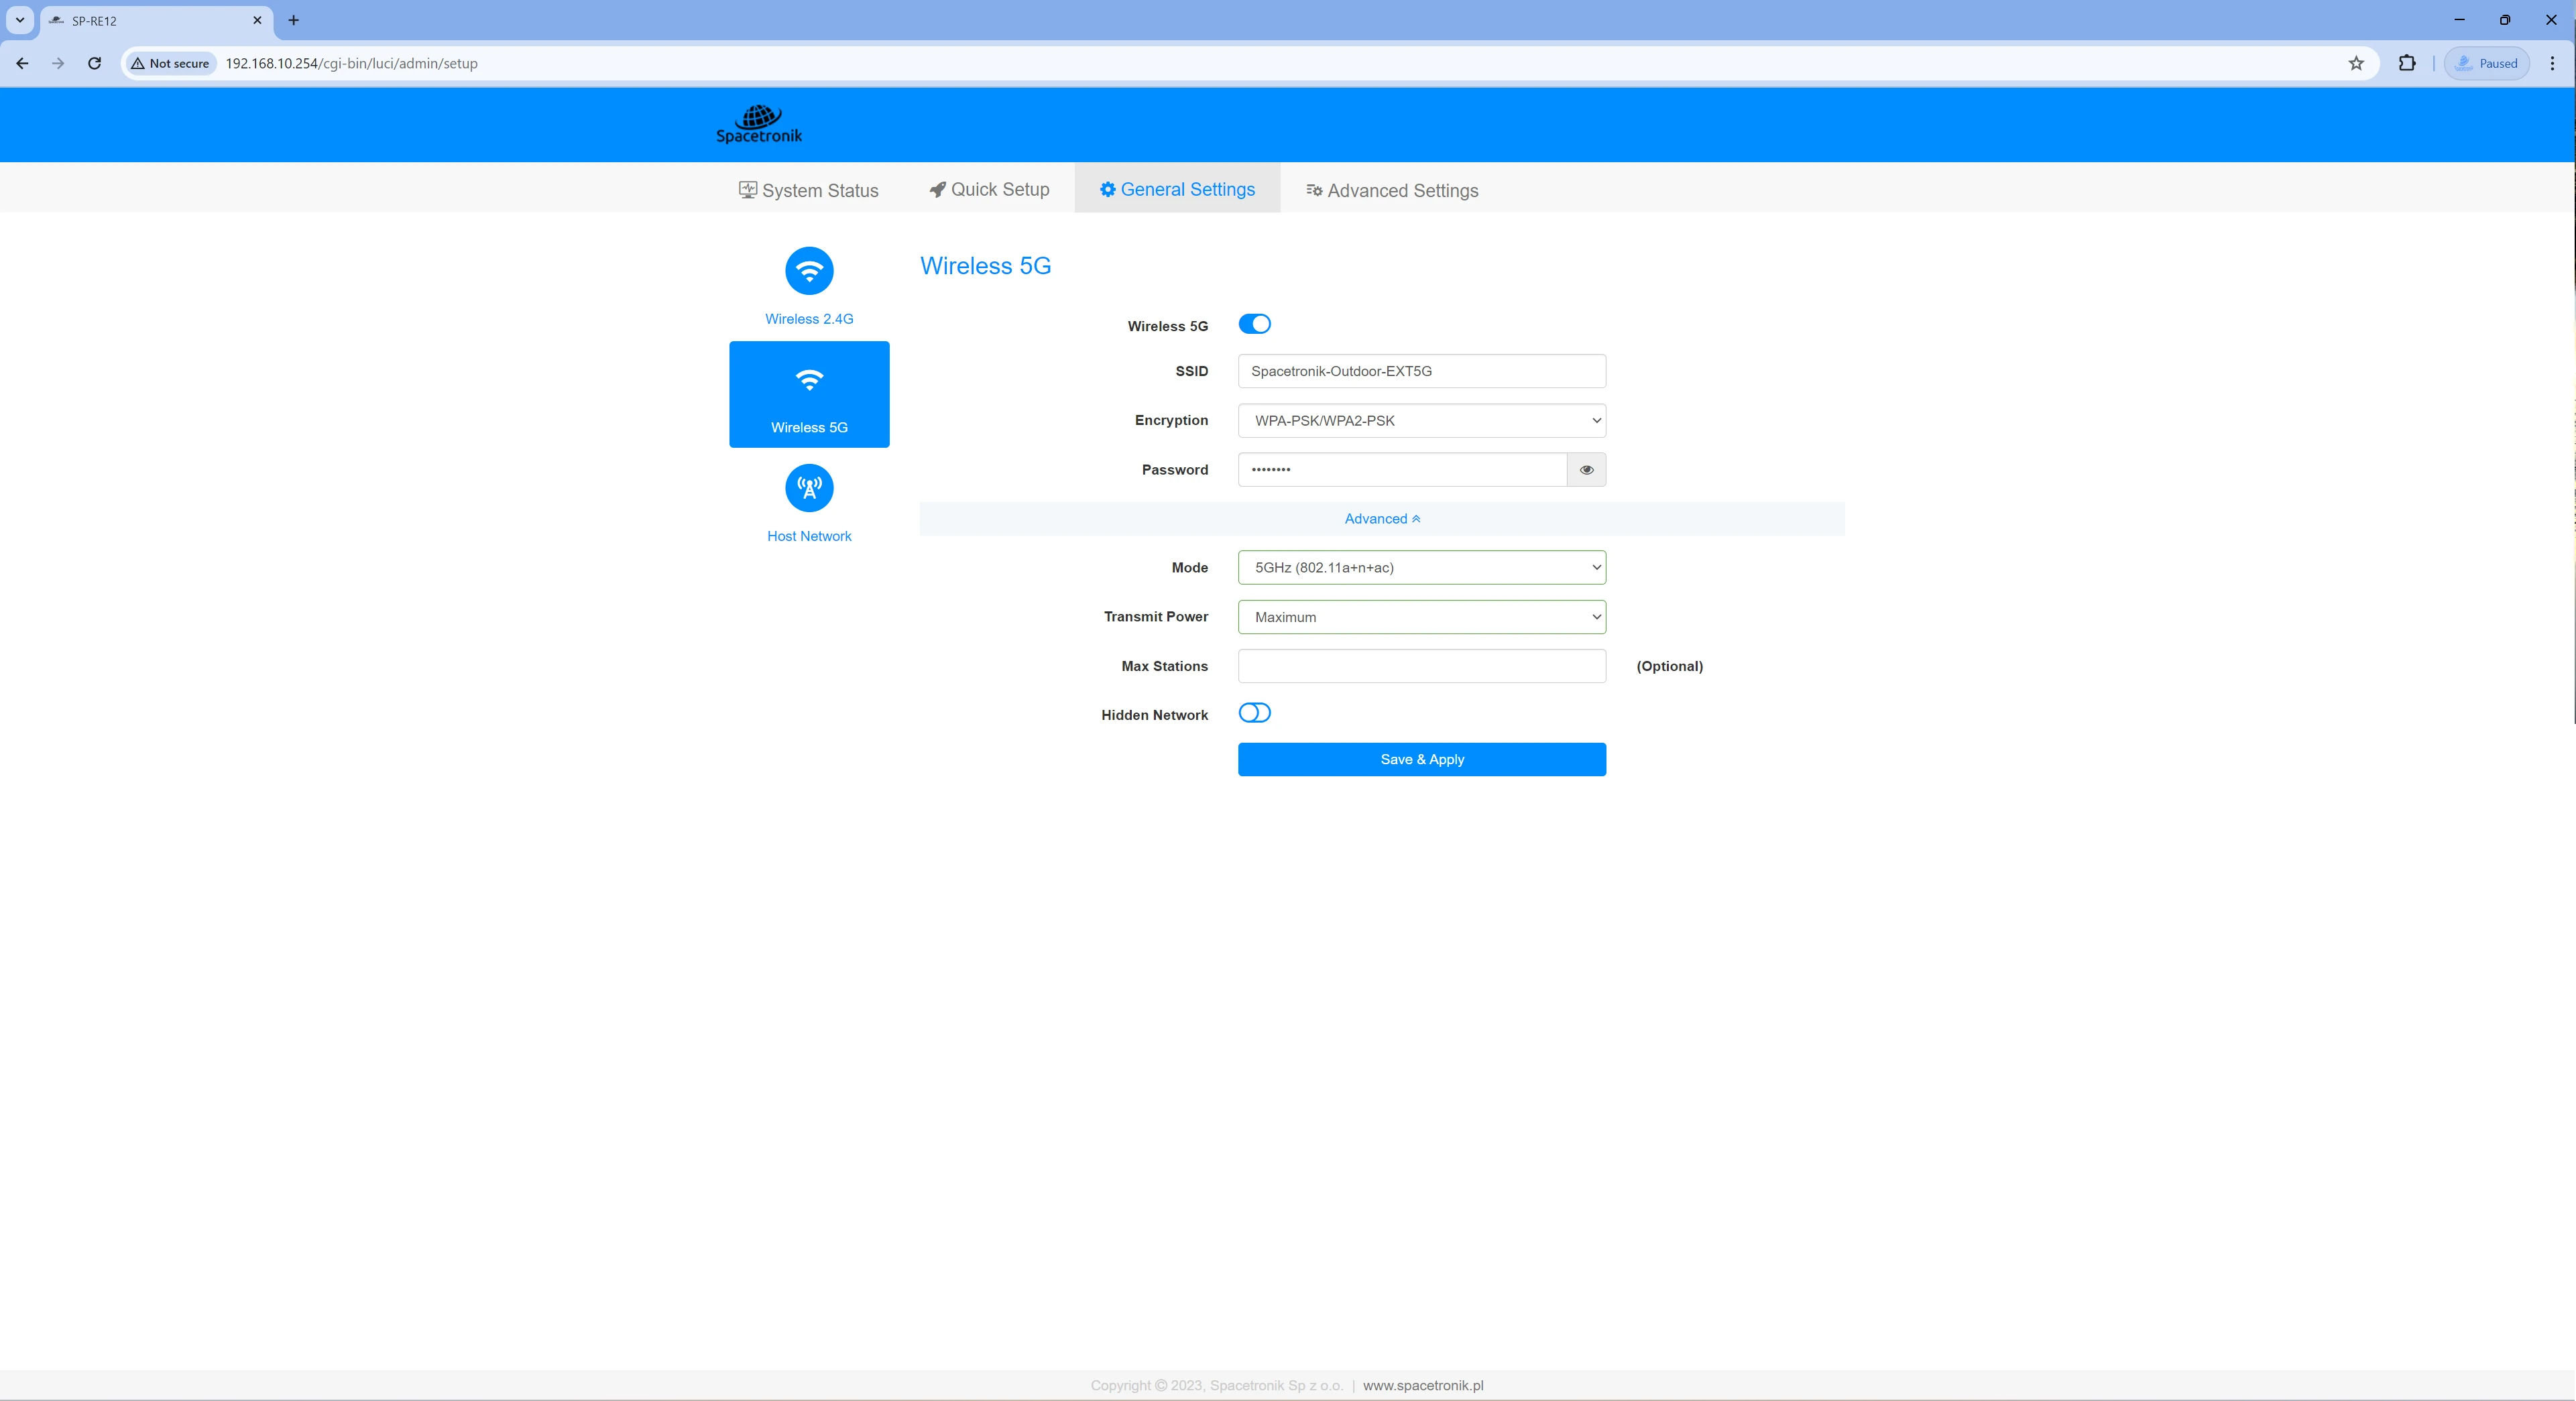2576x1401 pixels.
Task: Open the Wireless 2.4G settings icon
Action: click(809, 270)
